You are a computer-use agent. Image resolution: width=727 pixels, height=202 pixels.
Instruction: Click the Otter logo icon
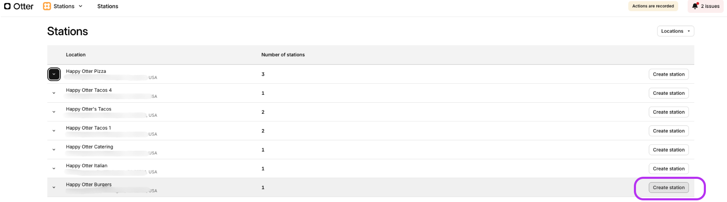(7, 6)
